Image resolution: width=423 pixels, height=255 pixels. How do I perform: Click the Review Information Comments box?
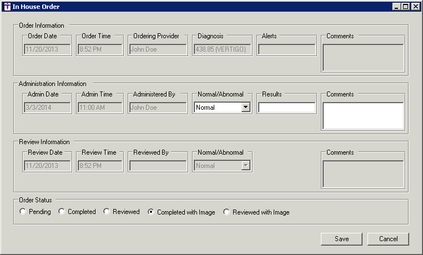(x=363, y=174)
